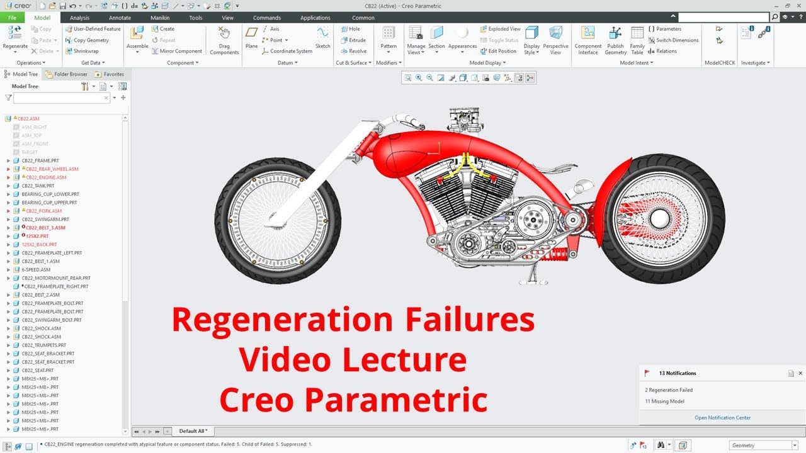
Task: Open the Investigate dropdown
Action: [x=756, y=63]
